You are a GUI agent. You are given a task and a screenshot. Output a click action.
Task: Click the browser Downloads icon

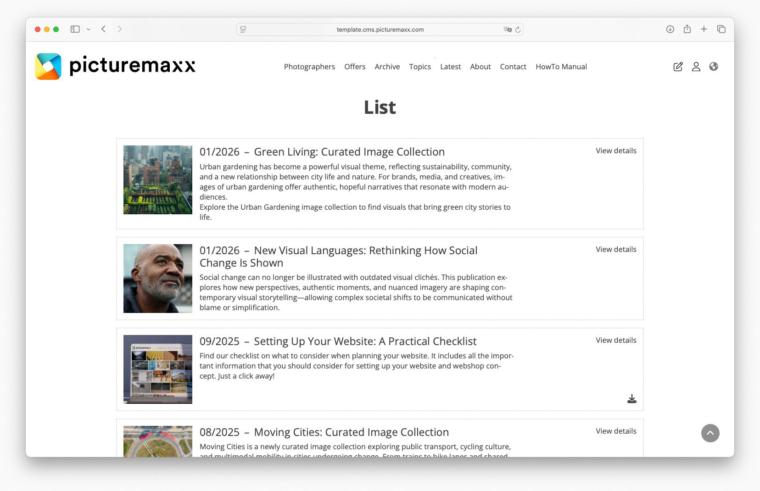(671, 29)
